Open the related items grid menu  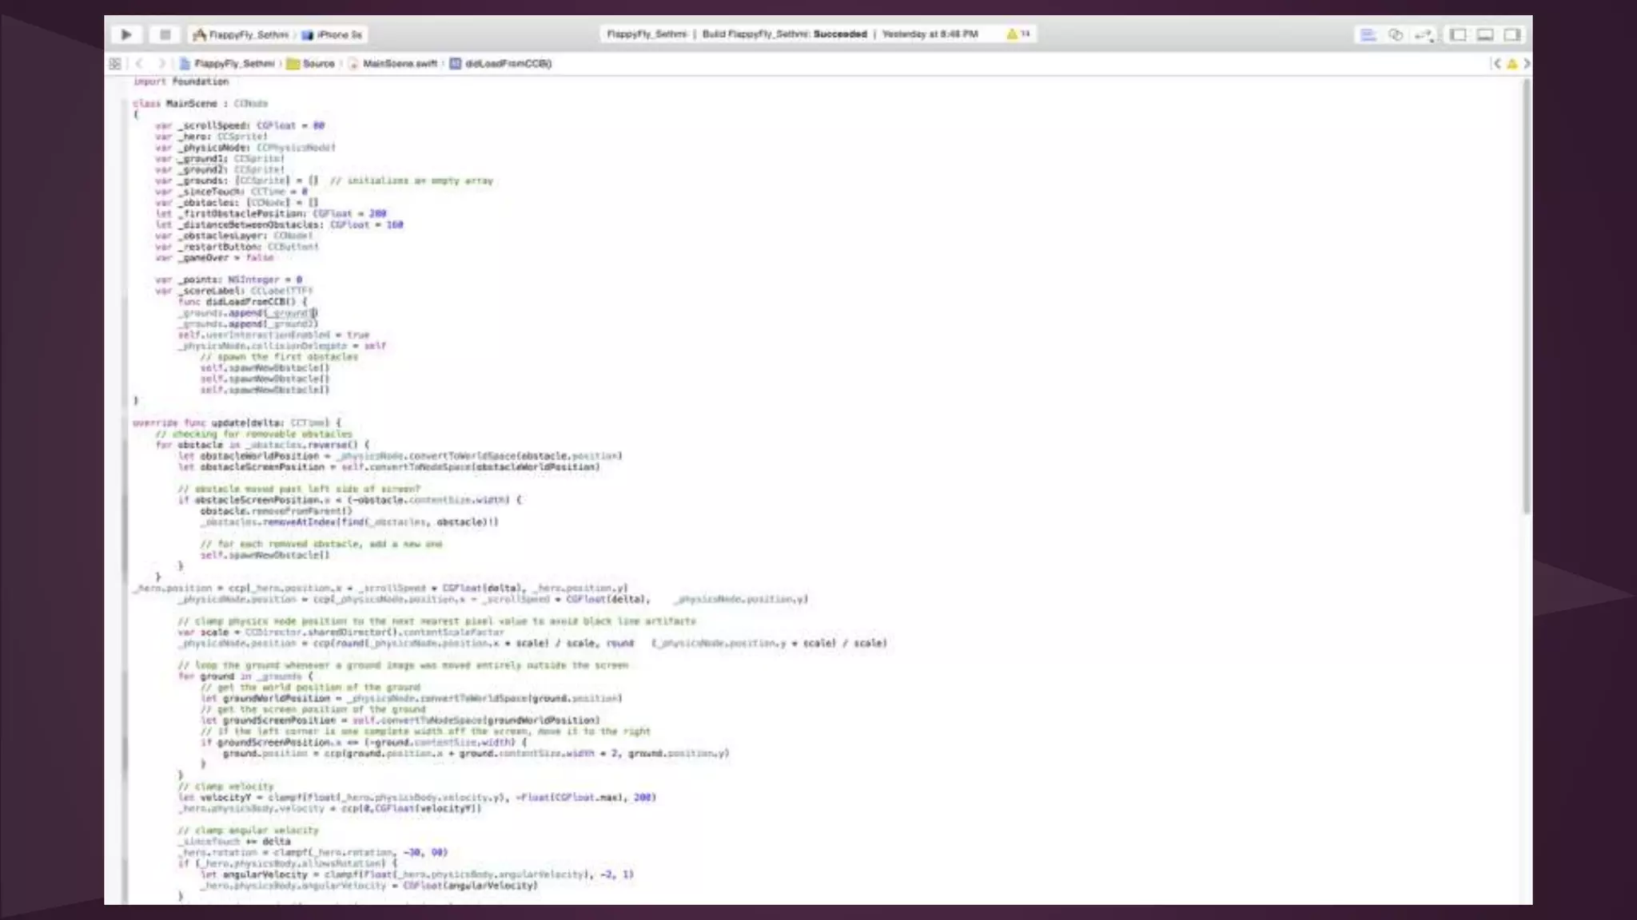click(x=115, y=63)
